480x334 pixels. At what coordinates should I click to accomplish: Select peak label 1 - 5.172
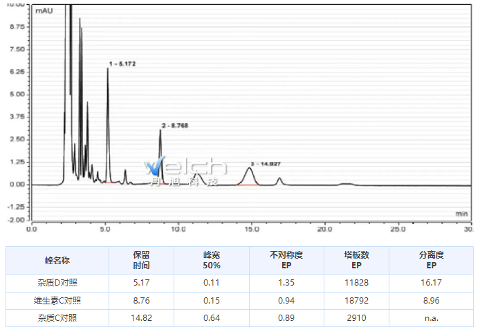pos(122,64)
